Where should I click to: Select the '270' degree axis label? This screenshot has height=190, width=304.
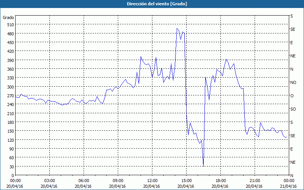pos(11,96)
